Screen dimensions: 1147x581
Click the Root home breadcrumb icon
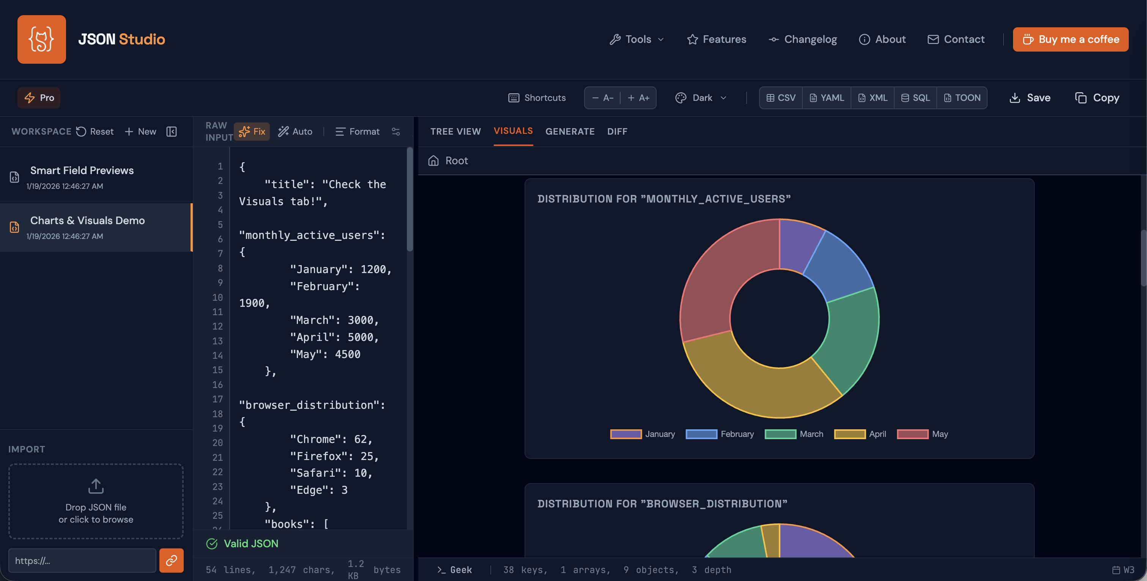pyautogui.click(x=433, y=160)
